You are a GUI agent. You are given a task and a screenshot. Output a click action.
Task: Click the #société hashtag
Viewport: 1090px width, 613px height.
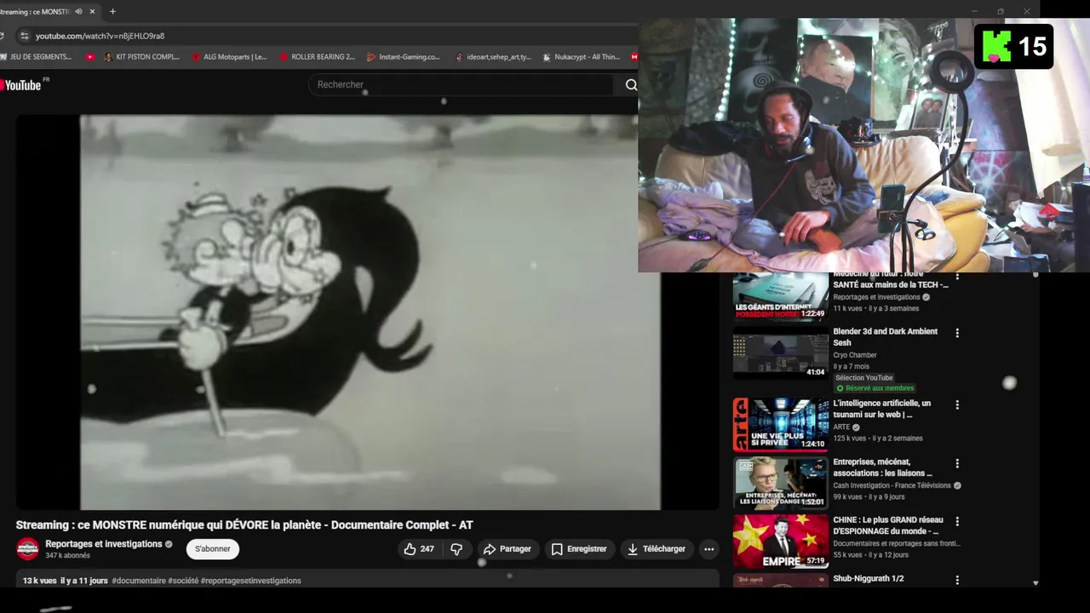183,581
